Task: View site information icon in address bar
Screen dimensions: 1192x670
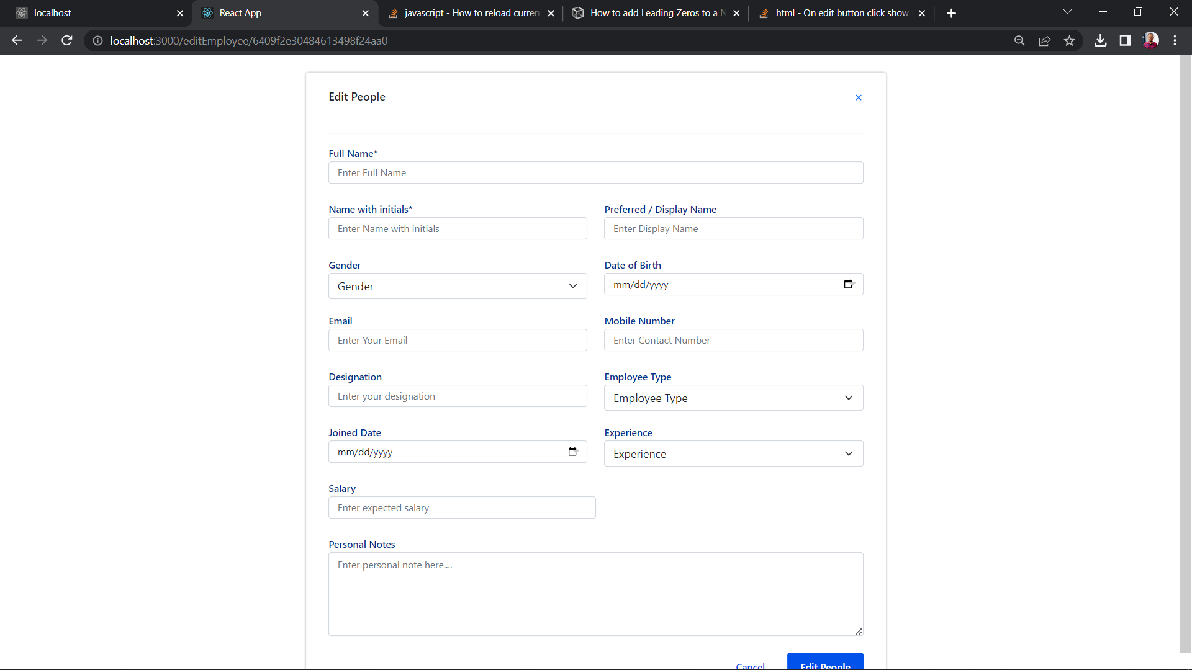Action: tap(97, 41)
